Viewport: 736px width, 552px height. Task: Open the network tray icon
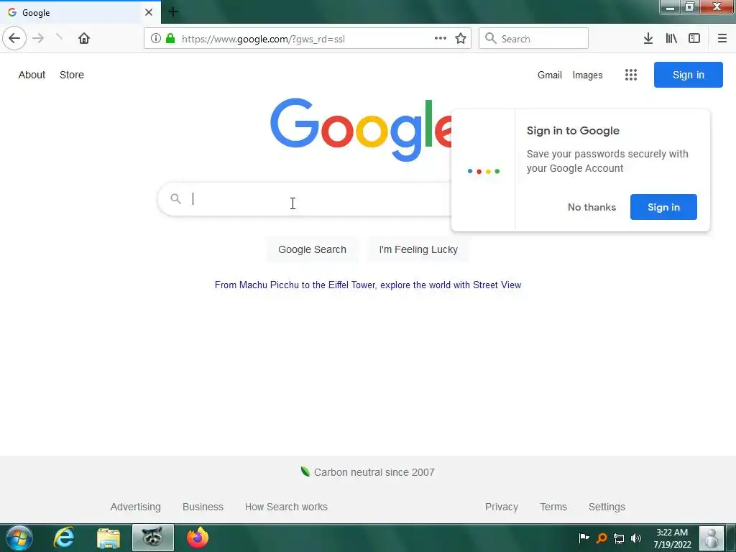coord(619,538)
